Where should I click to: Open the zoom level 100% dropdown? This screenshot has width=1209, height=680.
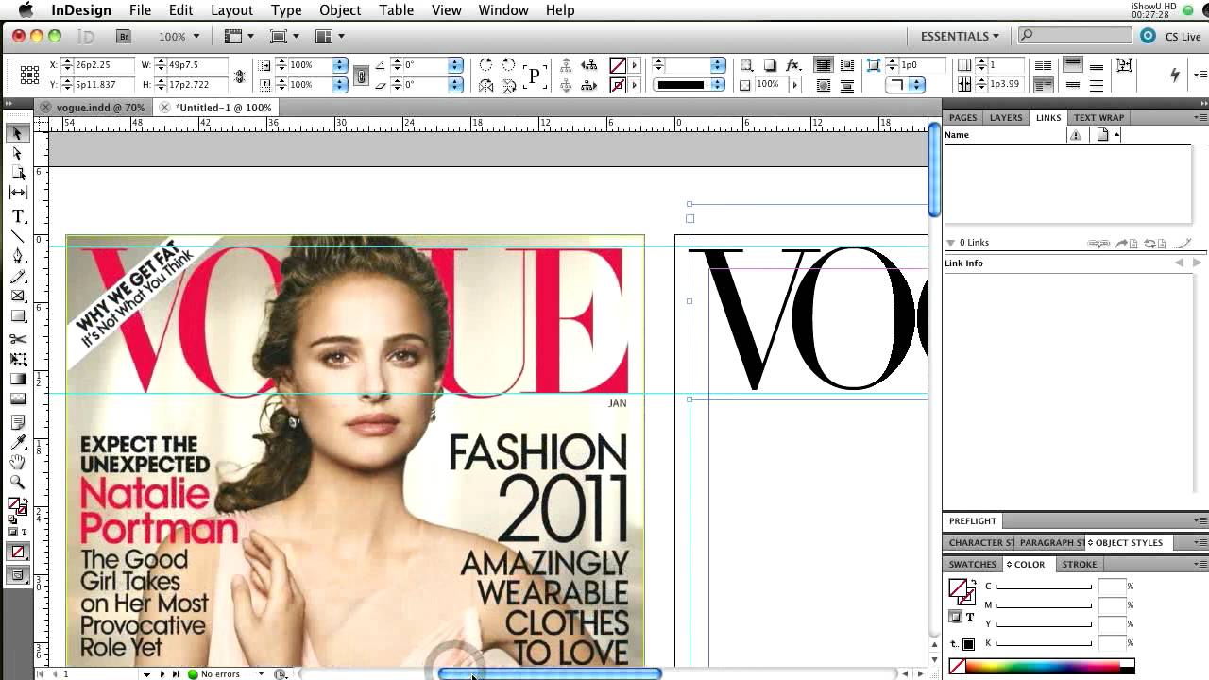point(179,36)
